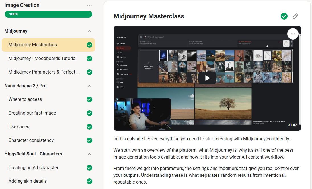Open the Image Creation three-dot menu
Viewport: 312px width, 189px height.
89,5
